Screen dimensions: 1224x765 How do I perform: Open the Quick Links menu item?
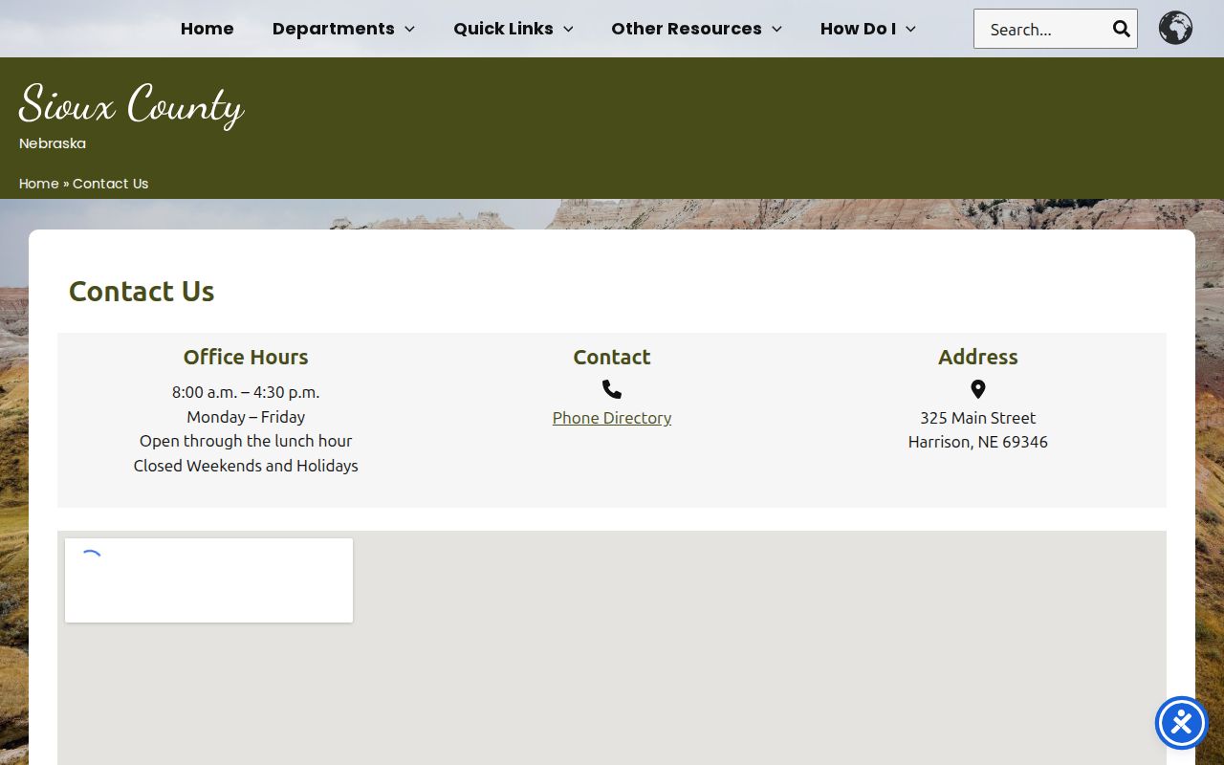tap(503, 29)
